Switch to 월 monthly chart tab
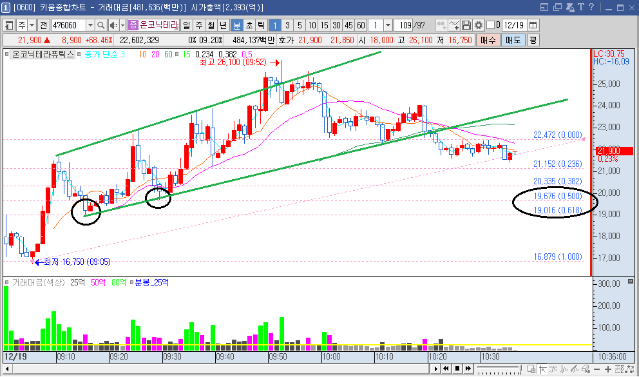The height and width of the screenshot is (377, 639). click(x=211, y=25)
